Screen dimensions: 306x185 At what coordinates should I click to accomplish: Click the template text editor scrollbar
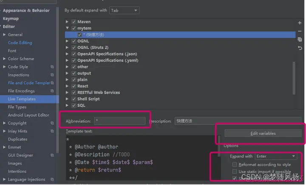point(219,146)
